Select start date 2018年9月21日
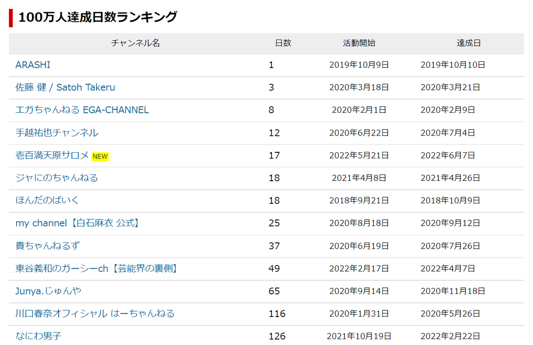The height and width of the screenshot is (345, 533). (x=359, y=201)
